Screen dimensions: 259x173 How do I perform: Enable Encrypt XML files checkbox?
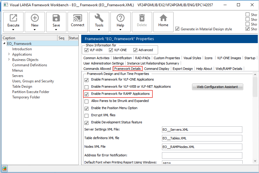click(x=87, y=115)
